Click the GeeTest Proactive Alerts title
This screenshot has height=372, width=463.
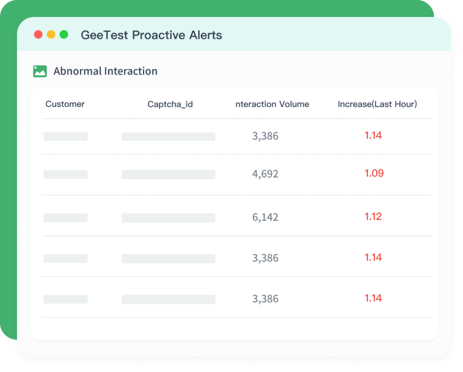tap(151, 35)
